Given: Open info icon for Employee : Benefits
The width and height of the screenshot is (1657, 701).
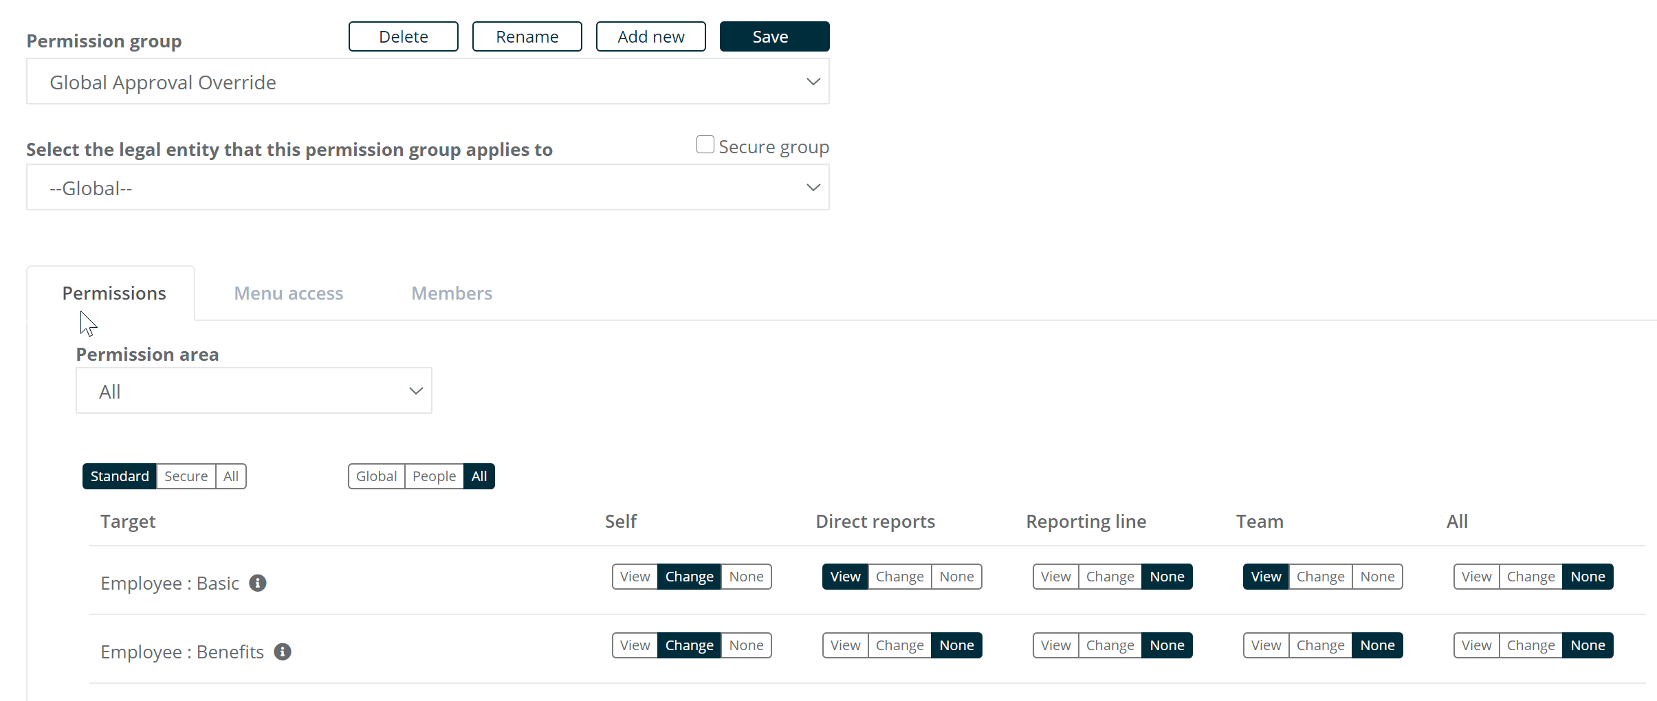Looking at the screenshot, I should click(x=283, y=652).
